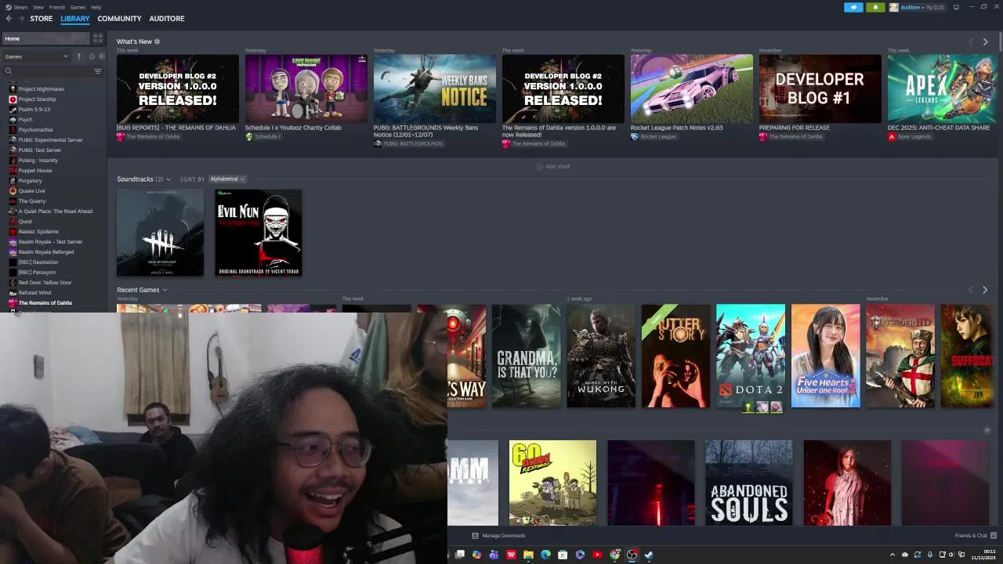The height and width of the screenshot is (564, 1003).
Task: Open What's New settings gear
Action: 157,42
